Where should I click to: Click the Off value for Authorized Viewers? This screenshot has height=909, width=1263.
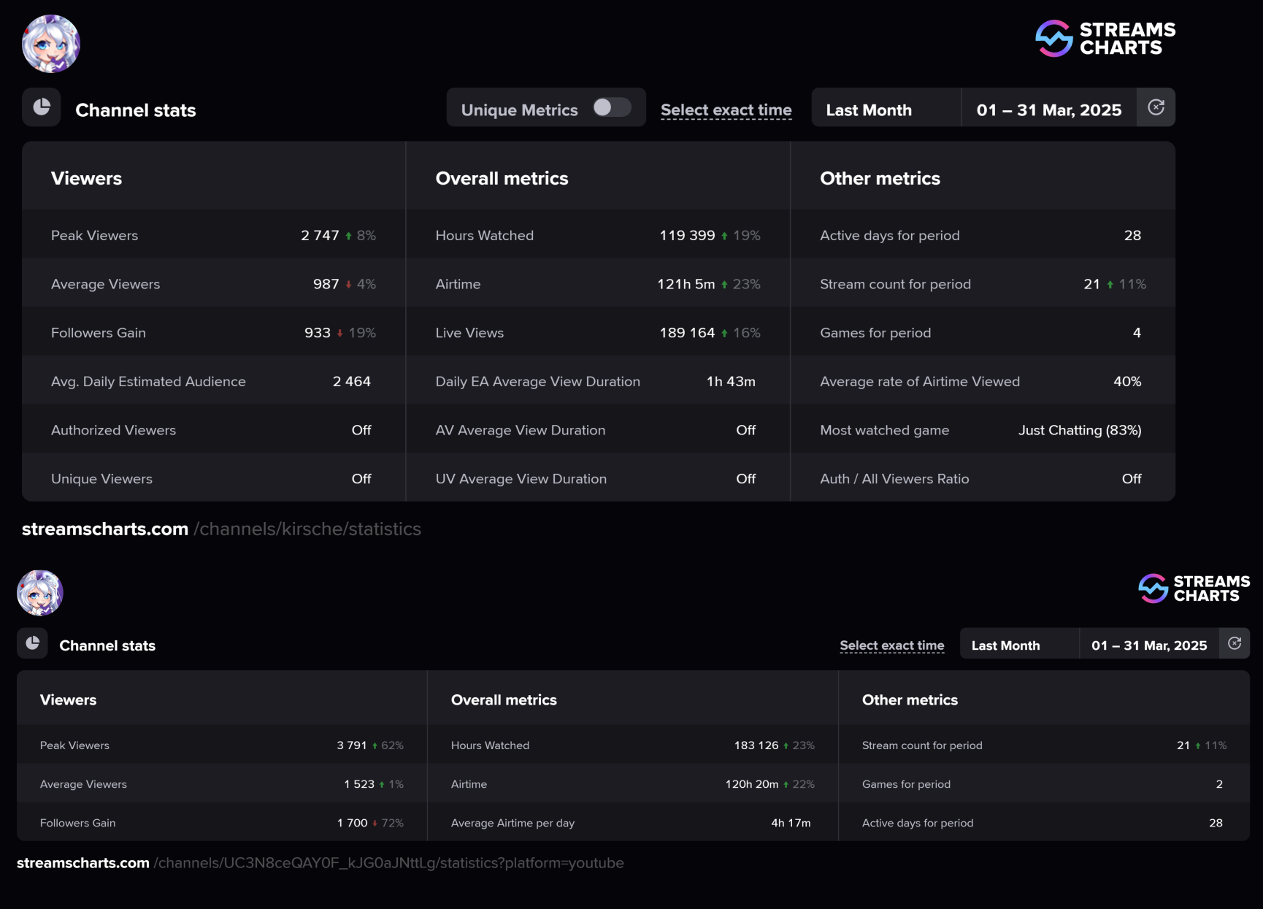point(361,430)
